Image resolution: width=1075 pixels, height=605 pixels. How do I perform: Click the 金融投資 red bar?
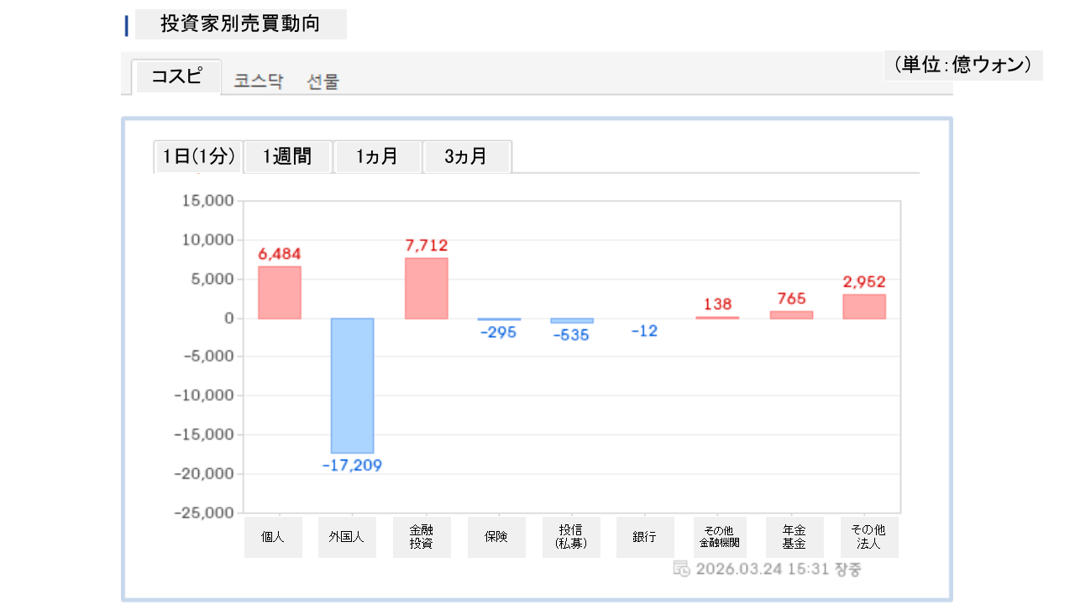click(x=427, y=288)
